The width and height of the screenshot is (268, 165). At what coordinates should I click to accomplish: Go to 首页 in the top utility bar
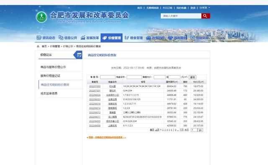139,8
